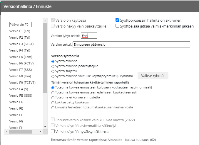Click the Version lyhyt teksti field
Screen dimensions: 199x145
coord(89,35)
